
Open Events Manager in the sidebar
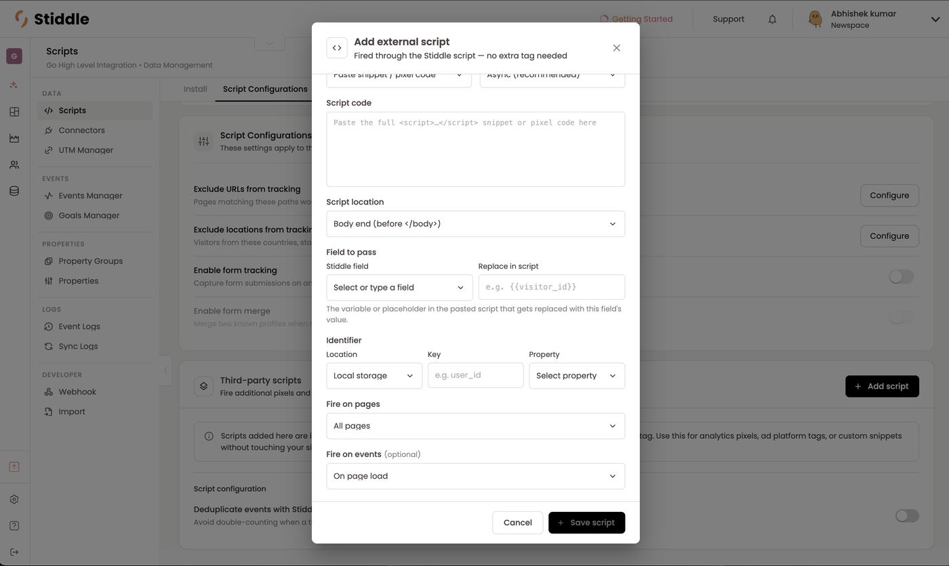tap(95, 196)
